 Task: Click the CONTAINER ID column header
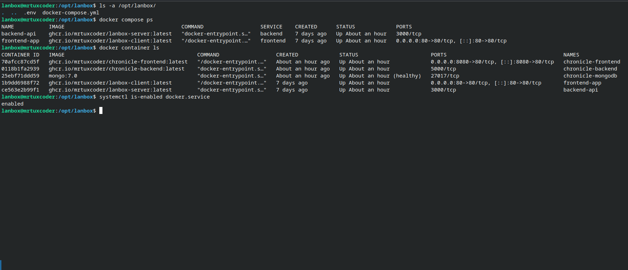20,55
